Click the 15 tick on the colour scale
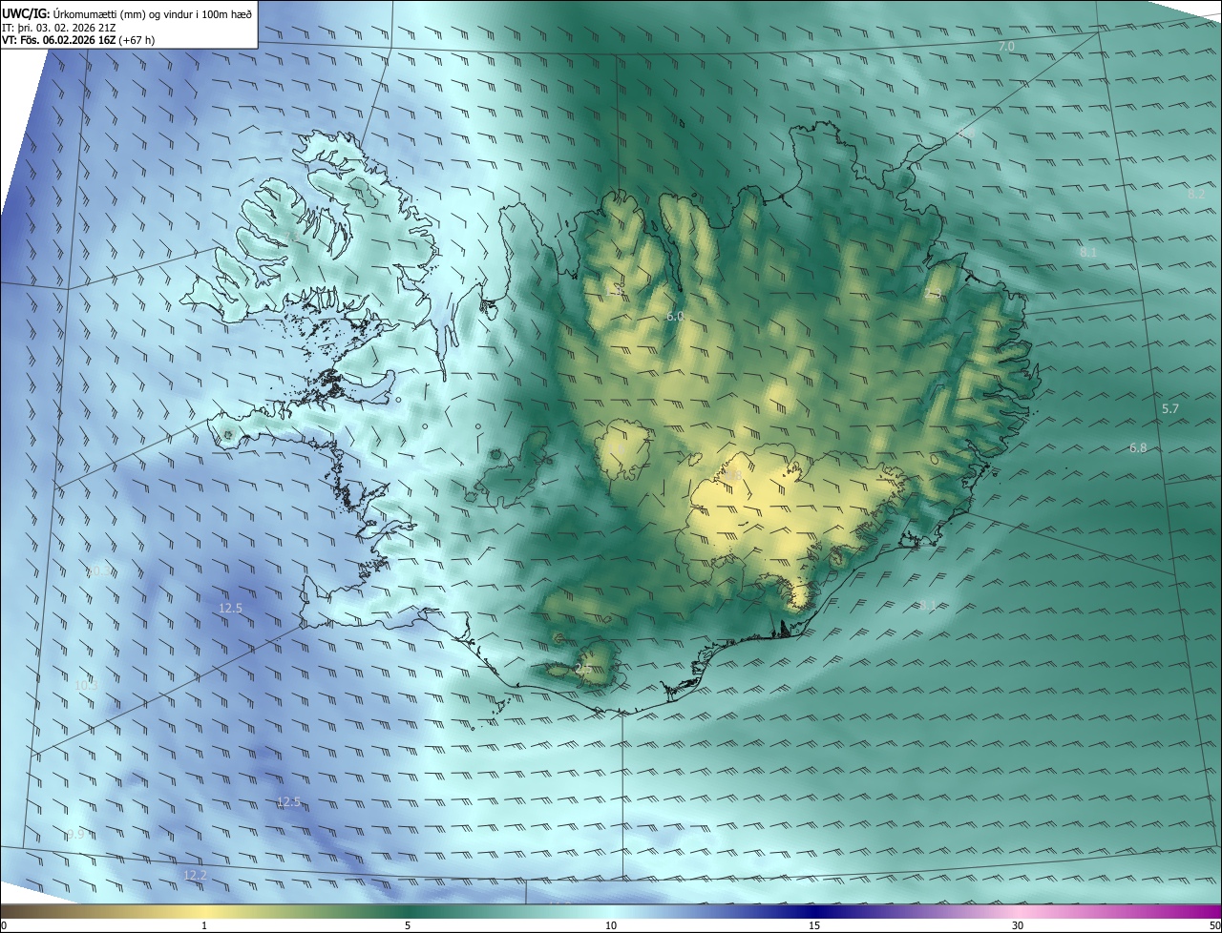Screen dimensions: 1222x933 coord(814,925)
